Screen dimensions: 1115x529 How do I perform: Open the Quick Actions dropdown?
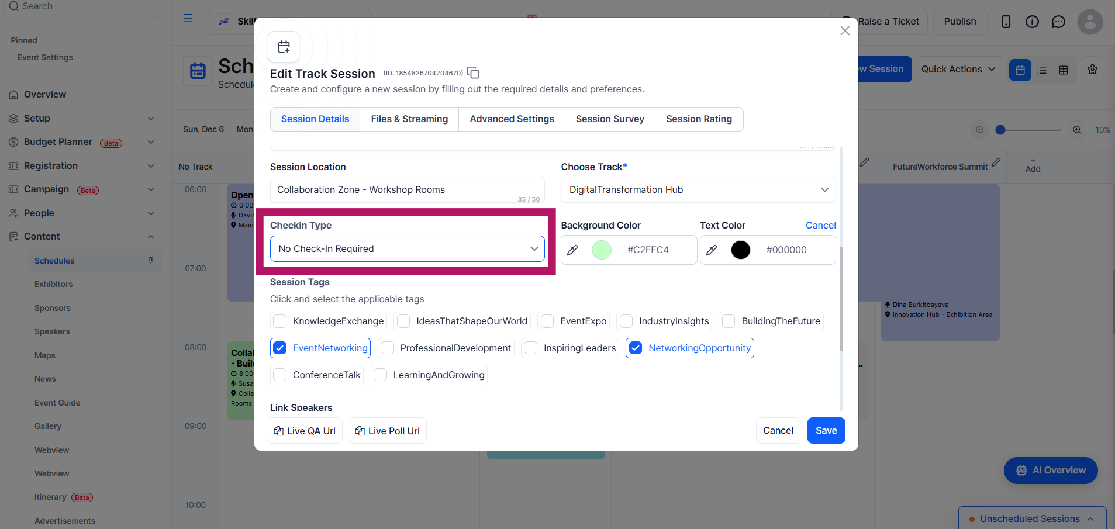pos(959,70)
